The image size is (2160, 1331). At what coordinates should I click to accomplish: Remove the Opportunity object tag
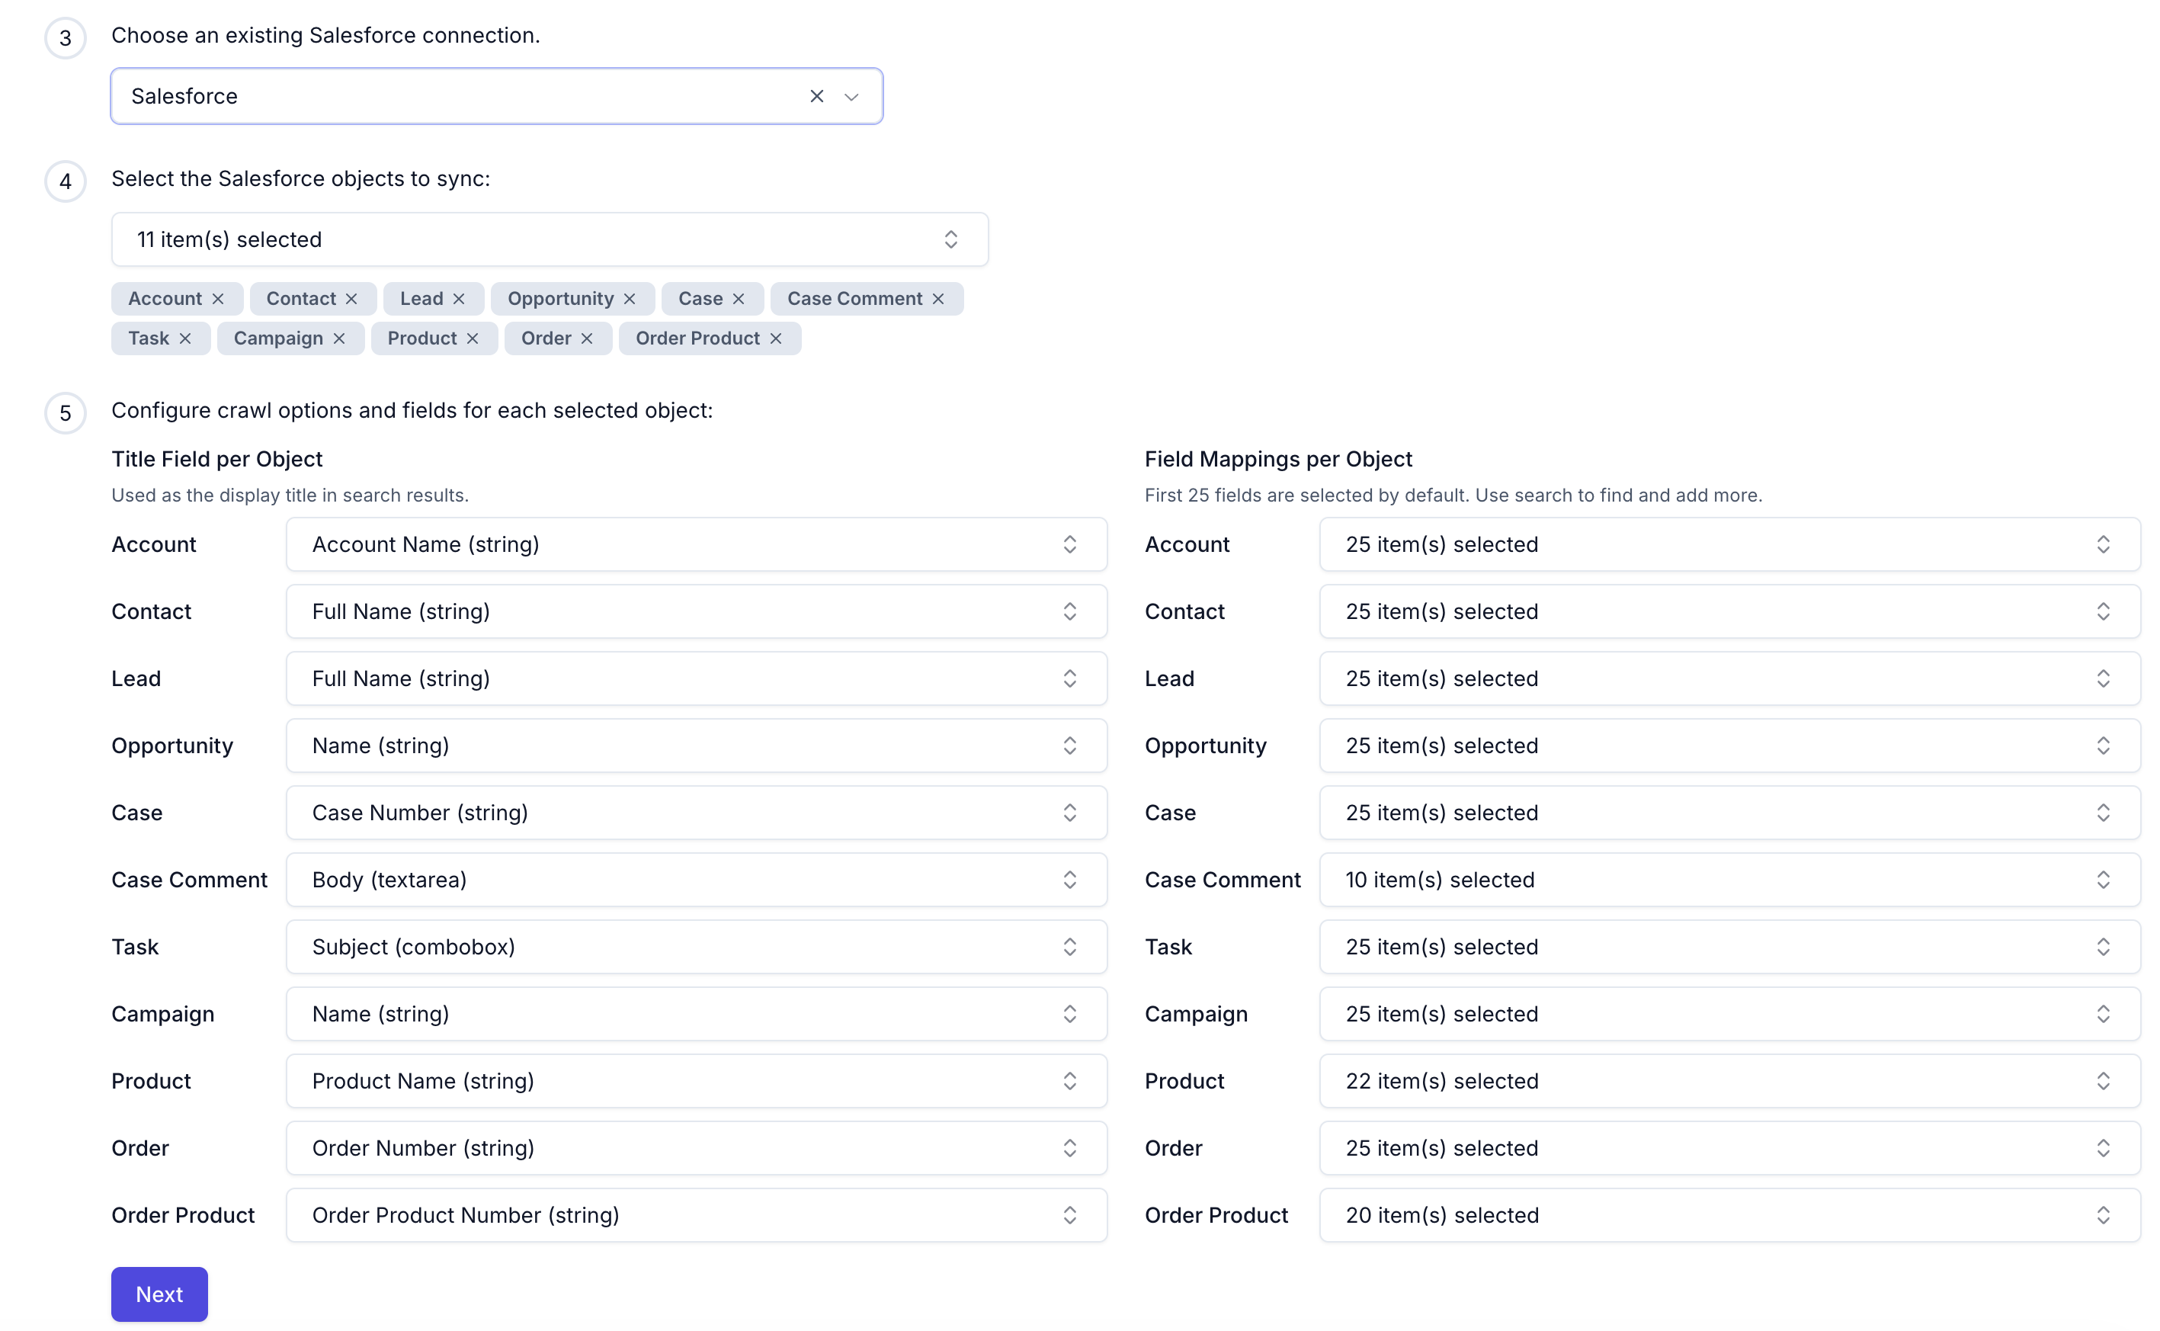(x=630, y=298)
